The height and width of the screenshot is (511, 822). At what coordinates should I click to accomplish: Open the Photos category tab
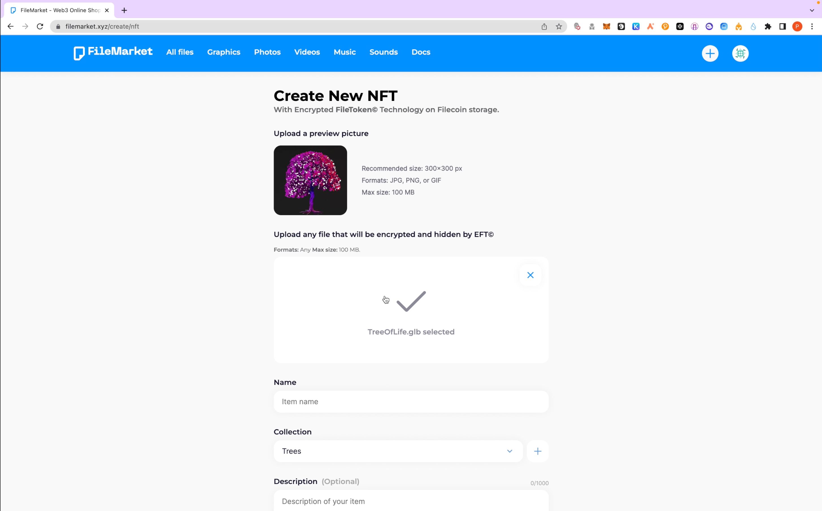[x=267, y=52]
